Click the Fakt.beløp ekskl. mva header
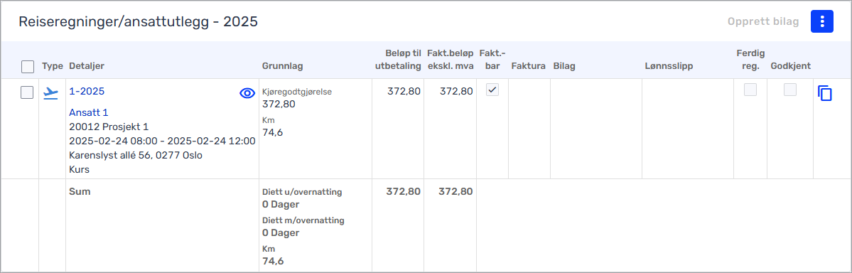The width and height of the screenshot is (852, 273). (451, 60)
